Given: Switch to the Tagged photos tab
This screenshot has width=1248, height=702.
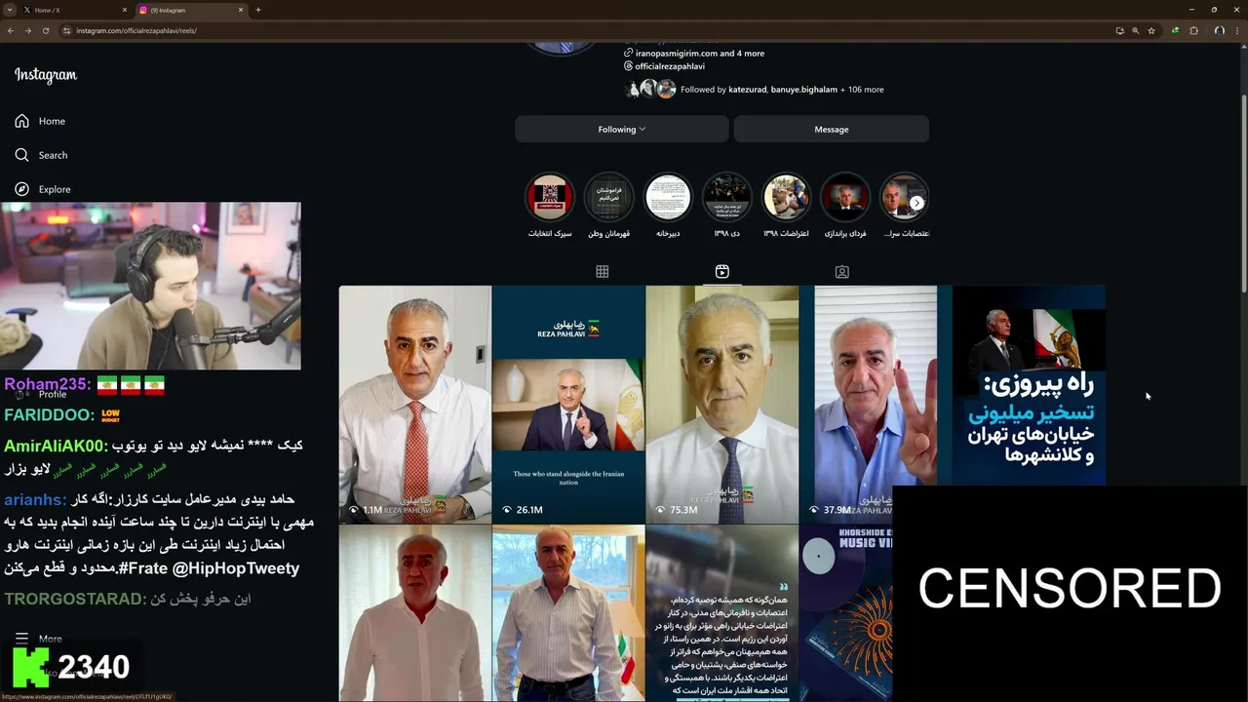Looking at the screenshot, I should click(841, 272).
